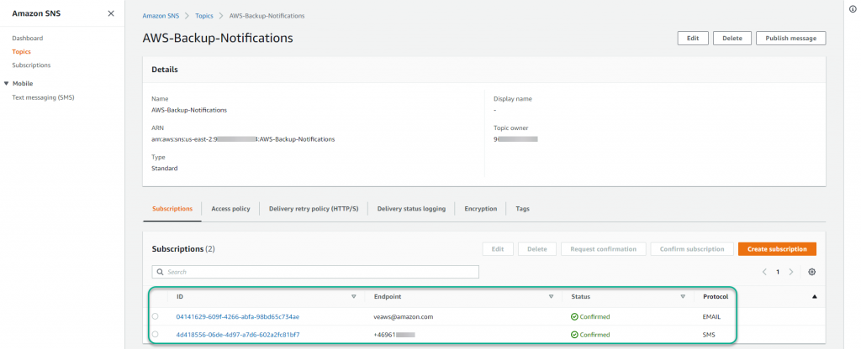This screenshot has height=349, width=861.
Task: Open ID column sort dropdown
Action: point(354,296)
